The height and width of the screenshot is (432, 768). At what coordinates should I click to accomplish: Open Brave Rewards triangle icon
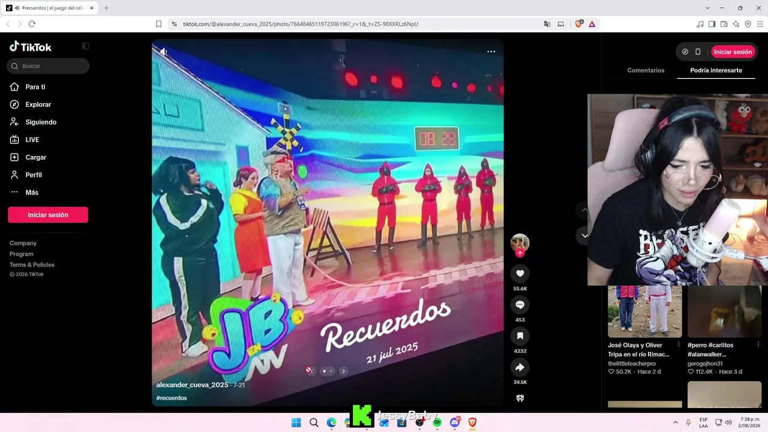(x=592, y=24)
